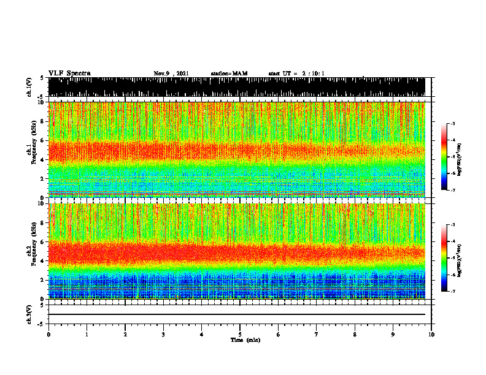Screen dimensions: 486x375
Task: Click the '-5' label of ch.1 color bar
Action: (x=452, y=157)
